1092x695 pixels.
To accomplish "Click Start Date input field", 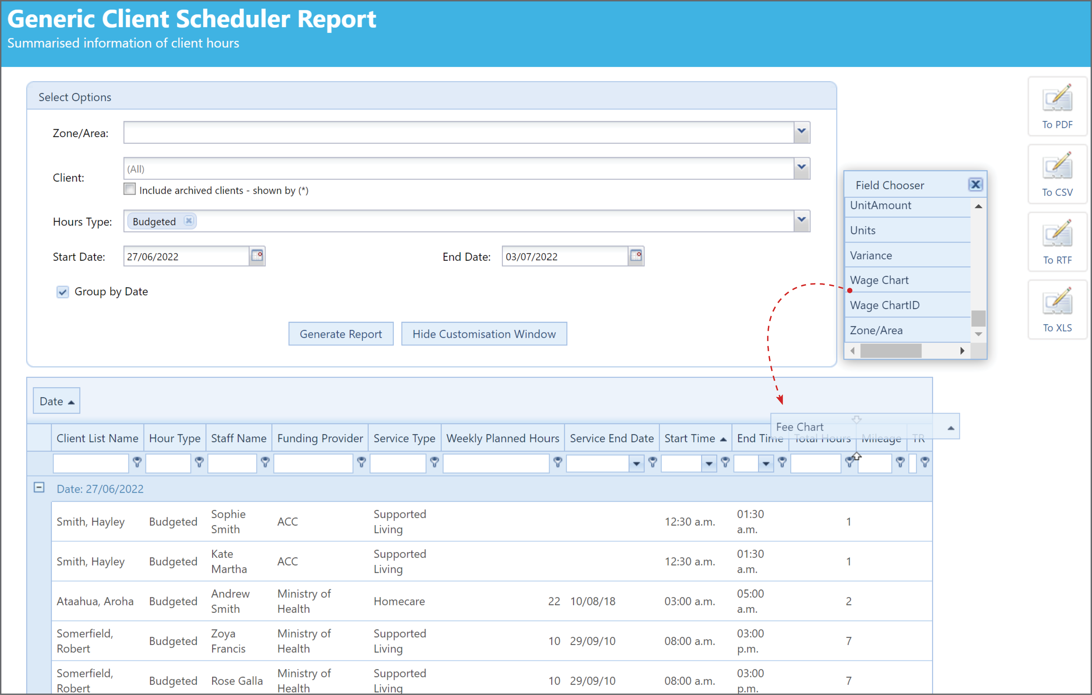I will point(186,257).
